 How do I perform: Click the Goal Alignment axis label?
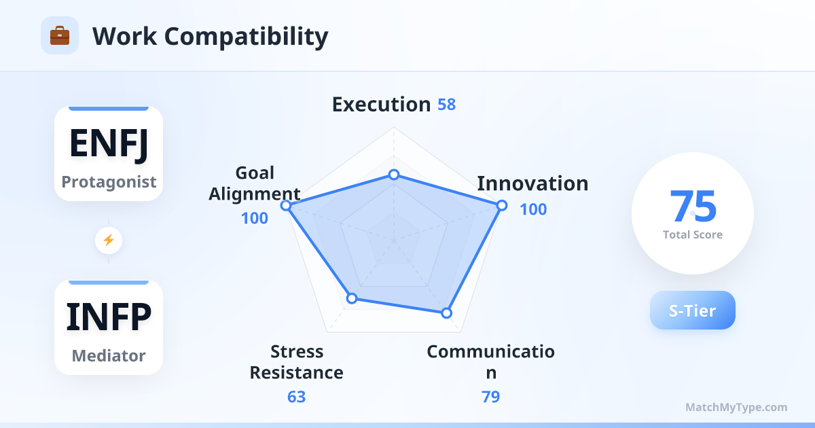255,183
